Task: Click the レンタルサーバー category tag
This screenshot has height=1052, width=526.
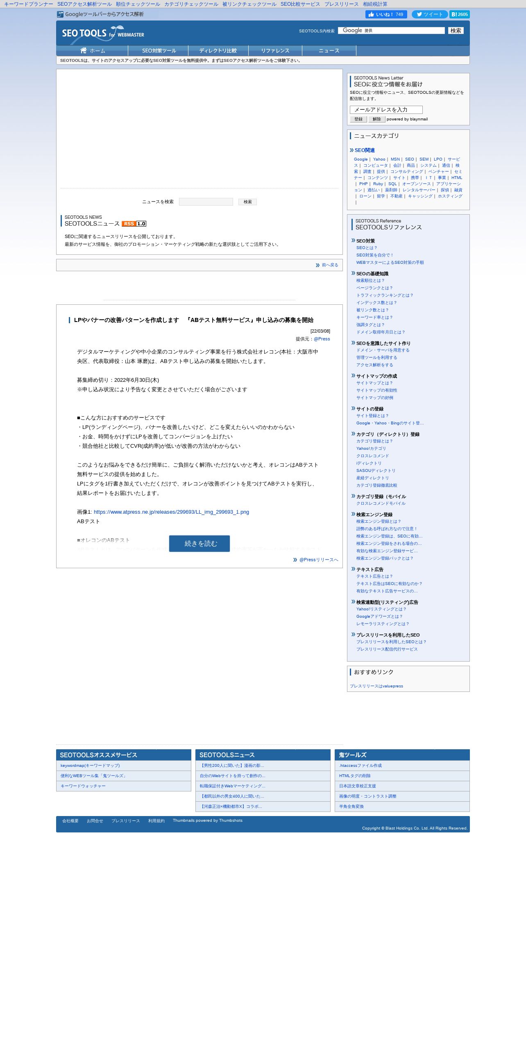Action: coord(419,190)
